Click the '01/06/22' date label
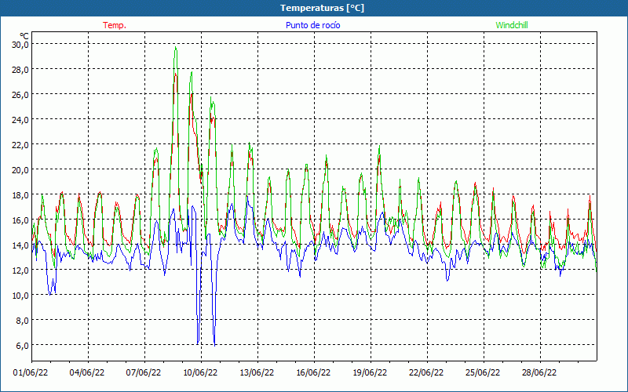The height and width of the screenshot is (392, 628). tap(31, 372)
